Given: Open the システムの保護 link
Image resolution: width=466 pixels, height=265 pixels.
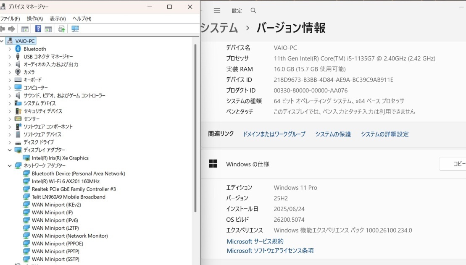Looking at the screenshot, I should [333, 134].
